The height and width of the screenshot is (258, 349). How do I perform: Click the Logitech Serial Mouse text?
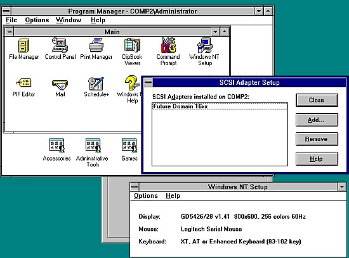point(211,229)
